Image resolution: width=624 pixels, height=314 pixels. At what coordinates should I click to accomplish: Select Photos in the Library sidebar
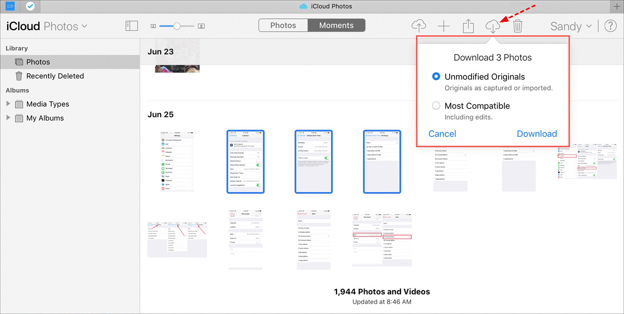click(x=70, y=62)
